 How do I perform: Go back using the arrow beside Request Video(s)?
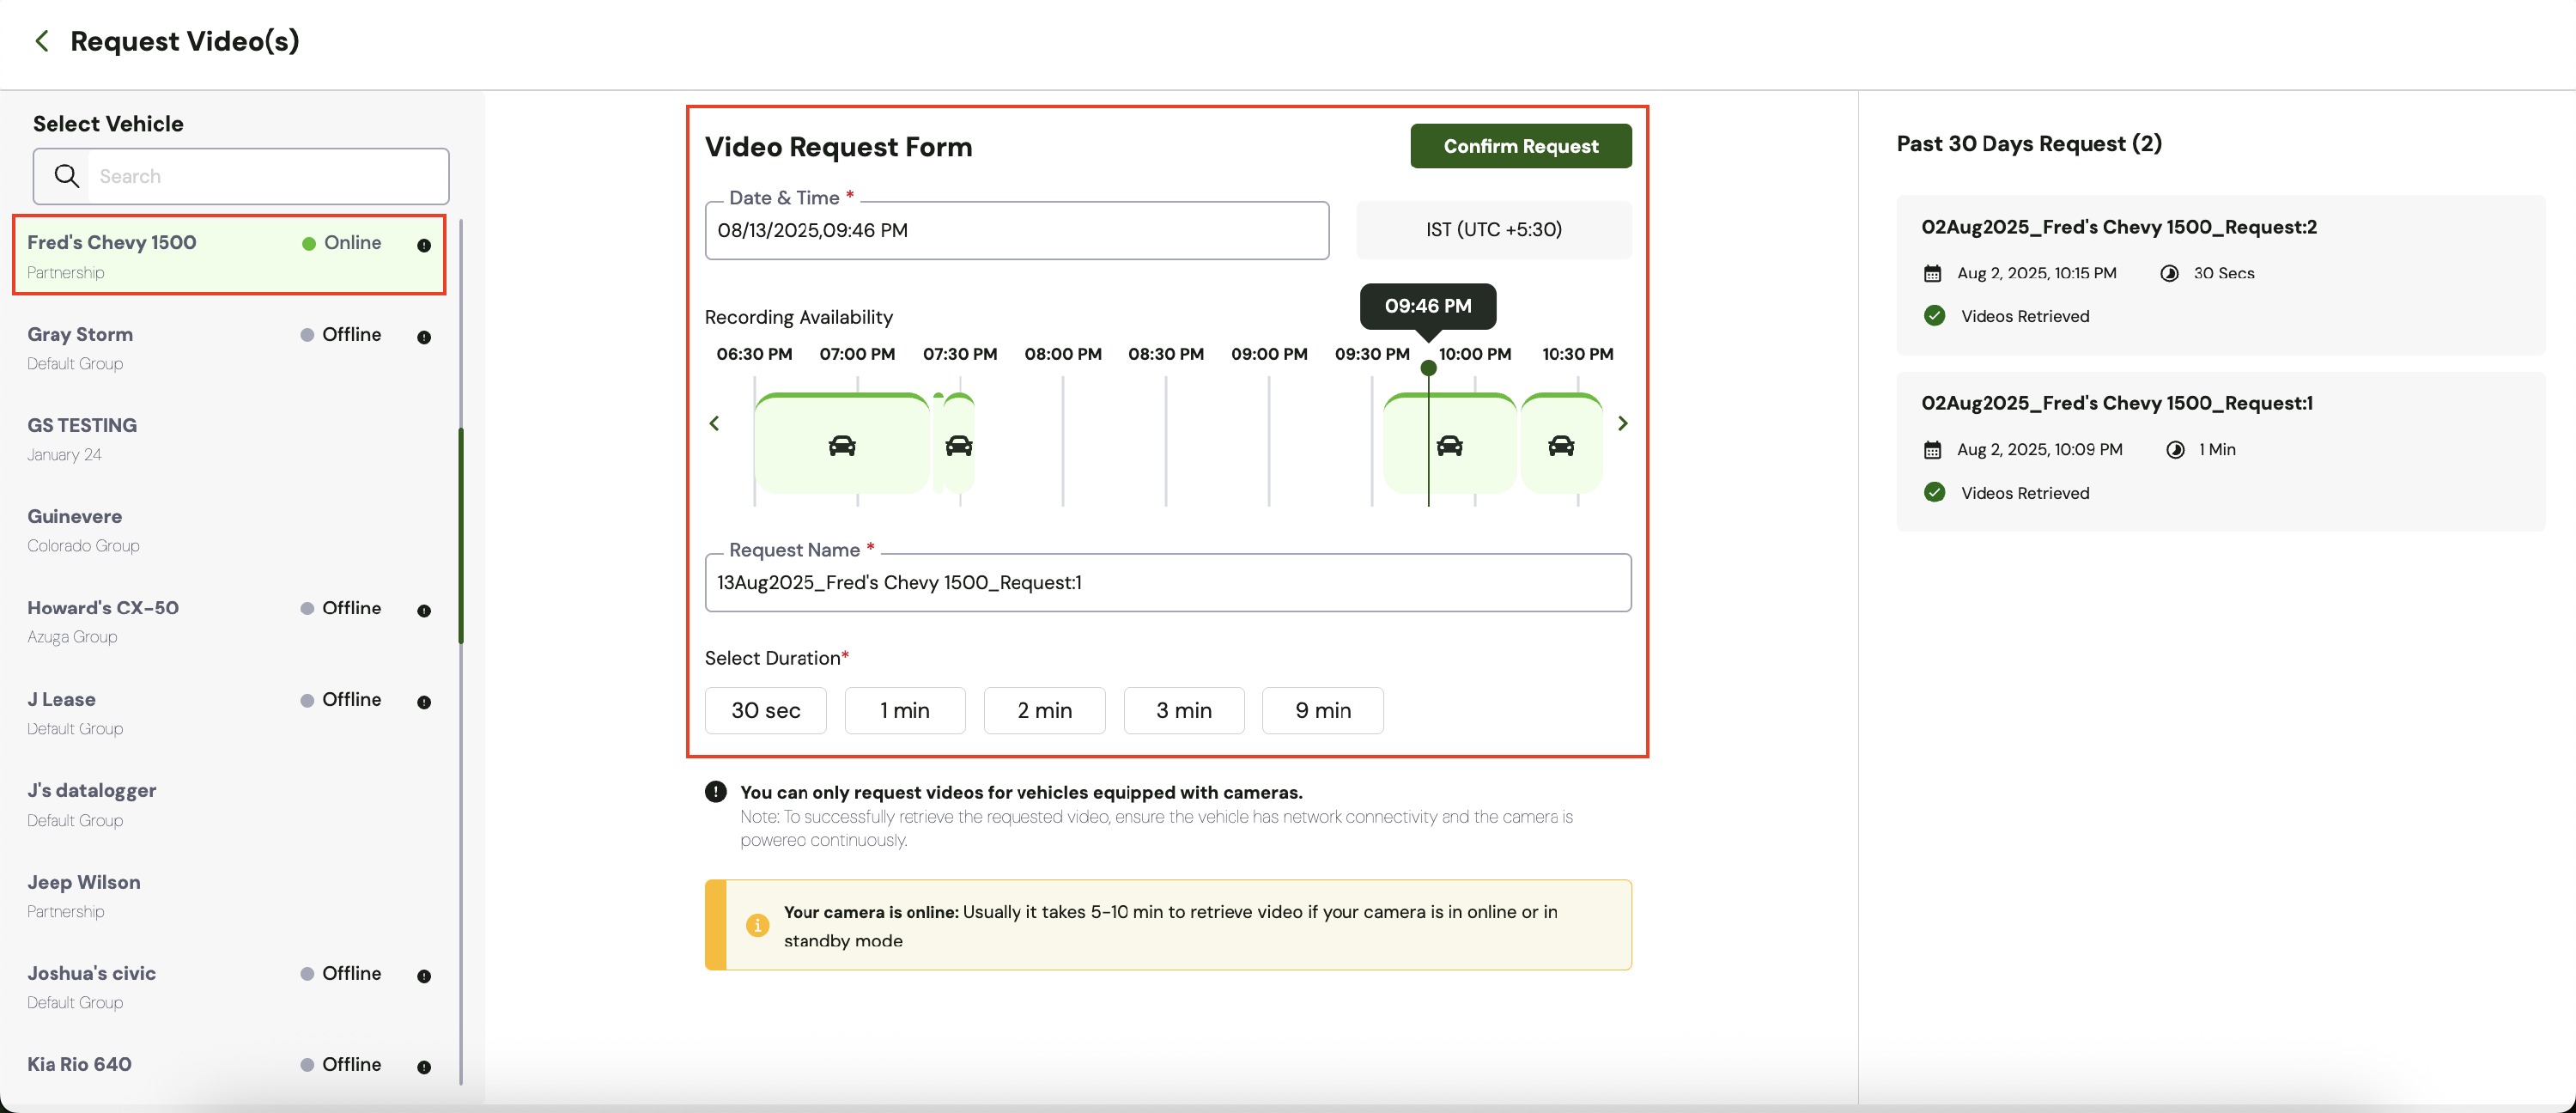tap(41, 41)
